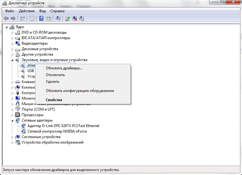Expand the Видеоадаптеры category

pyautogui.click(x=13, y=43)
